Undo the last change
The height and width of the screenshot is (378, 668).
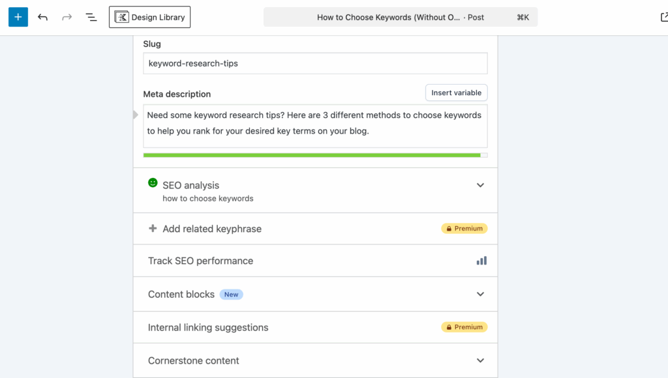click(x=42, y=17)
